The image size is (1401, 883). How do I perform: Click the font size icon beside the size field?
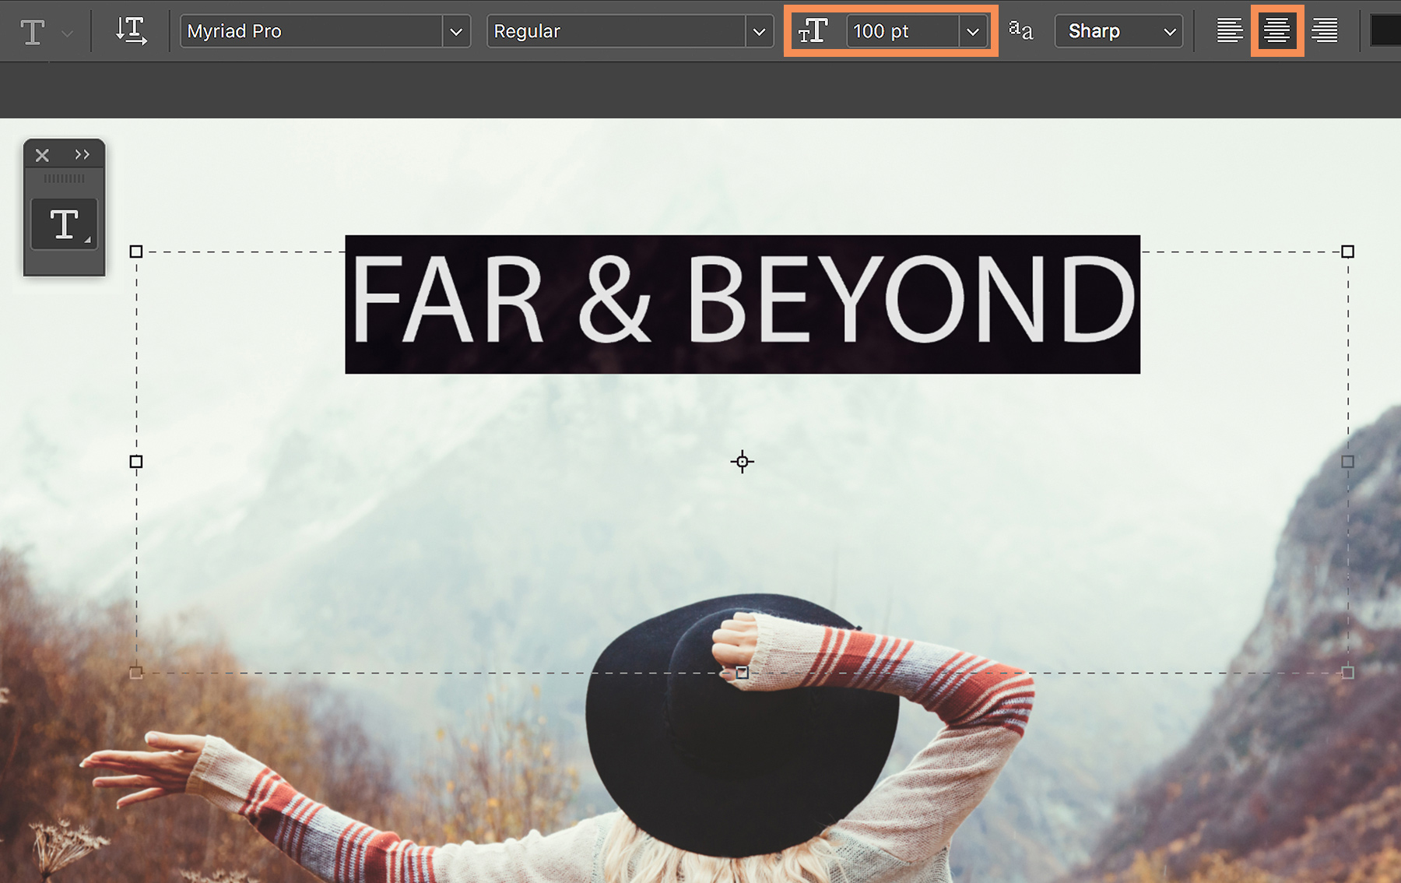pos(814,31)
